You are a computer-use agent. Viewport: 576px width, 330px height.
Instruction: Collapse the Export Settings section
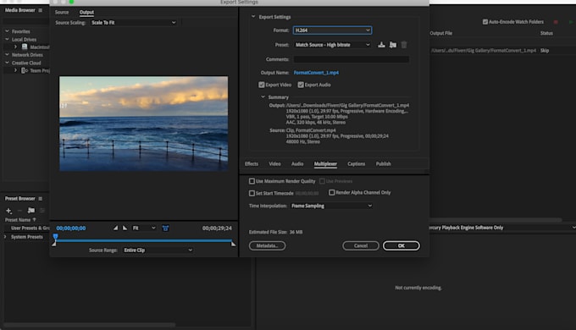pyautogui.click(x=253, y=17)
